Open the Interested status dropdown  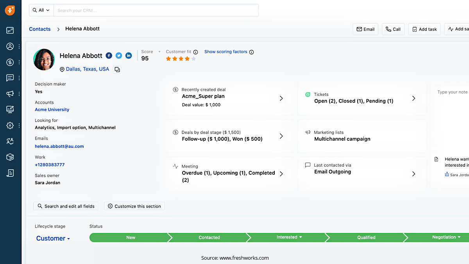click(x=289, y=237)
